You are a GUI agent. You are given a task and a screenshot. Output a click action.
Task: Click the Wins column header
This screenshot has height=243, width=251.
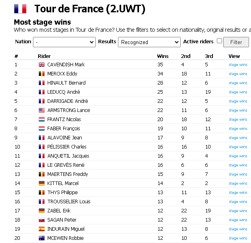[163, 56]
